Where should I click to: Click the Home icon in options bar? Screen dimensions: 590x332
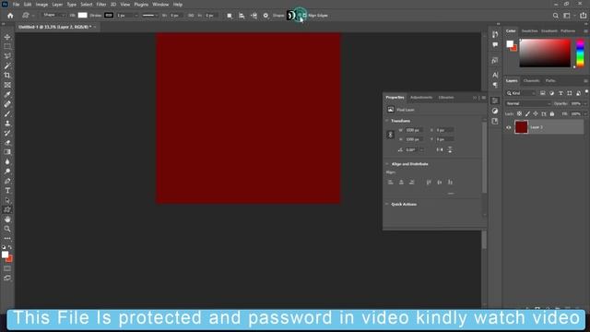tap(10, 16)
